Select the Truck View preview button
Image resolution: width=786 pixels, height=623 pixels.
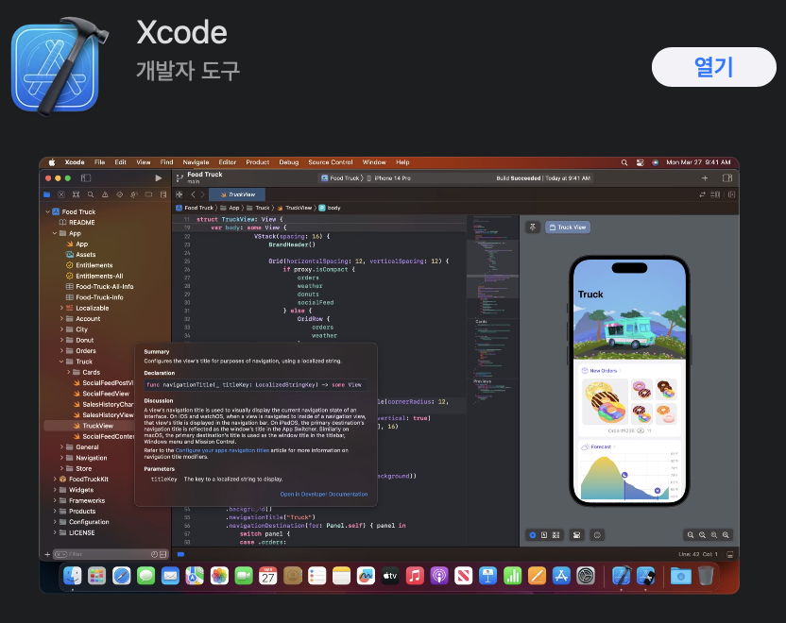568,227
